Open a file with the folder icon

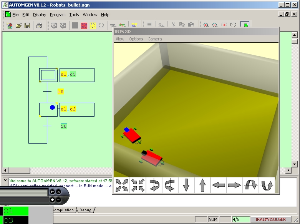(18, 25)
